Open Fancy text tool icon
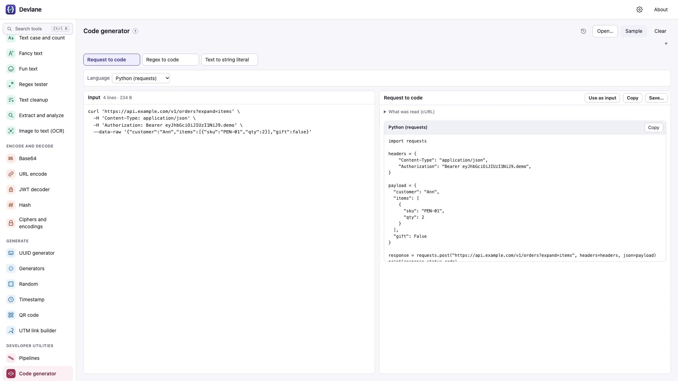This screenshot has width=678, height=381. point(11,53)
